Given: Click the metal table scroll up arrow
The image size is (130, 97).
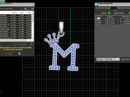Looking at the screenshot, I should click(33, 12).
